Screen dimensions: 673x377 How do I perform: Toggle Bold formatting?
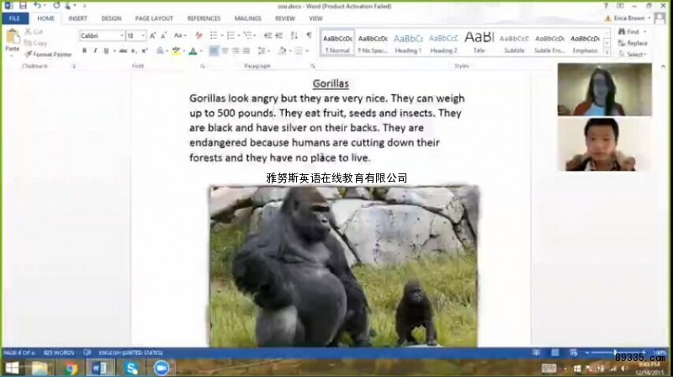pyautogui.click(x=85, y=50)
